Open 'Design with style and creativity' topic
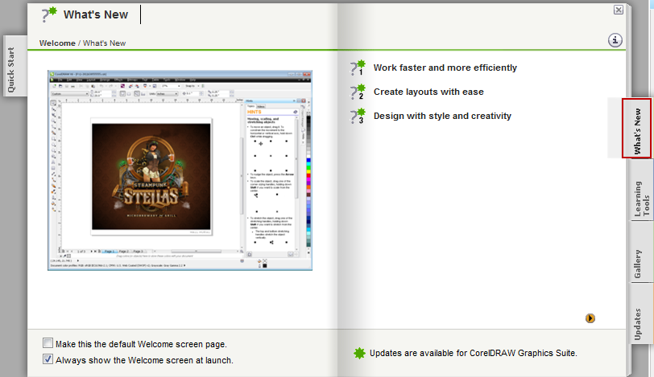 442,116
